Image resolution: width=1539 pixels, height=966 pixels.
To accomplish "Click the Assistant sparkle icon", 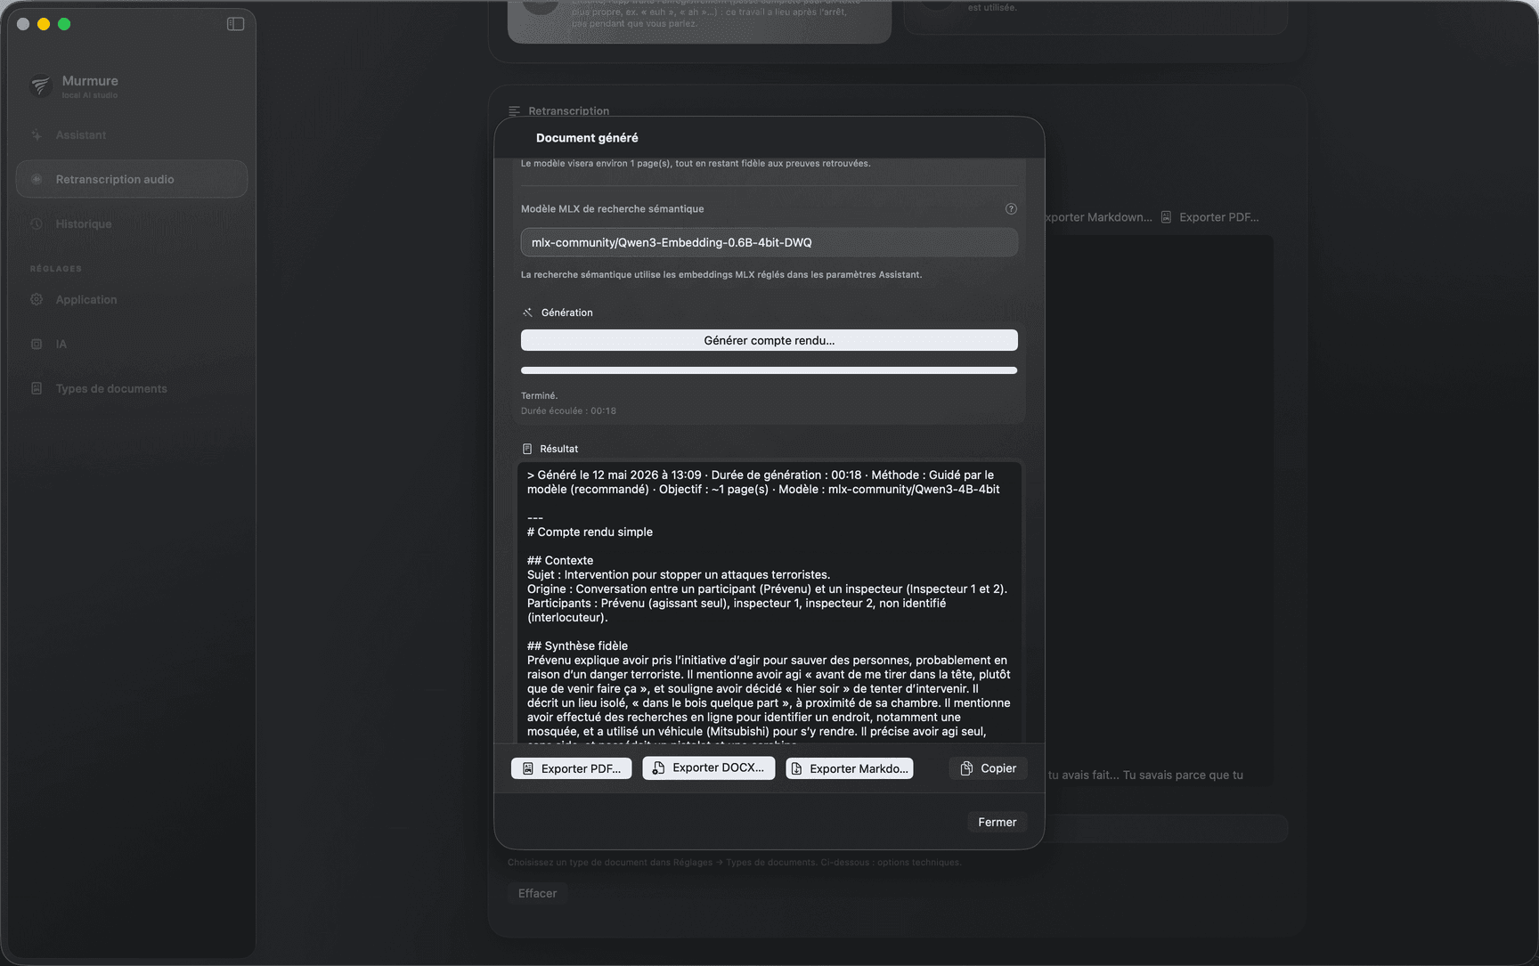I will coord(37,135).
